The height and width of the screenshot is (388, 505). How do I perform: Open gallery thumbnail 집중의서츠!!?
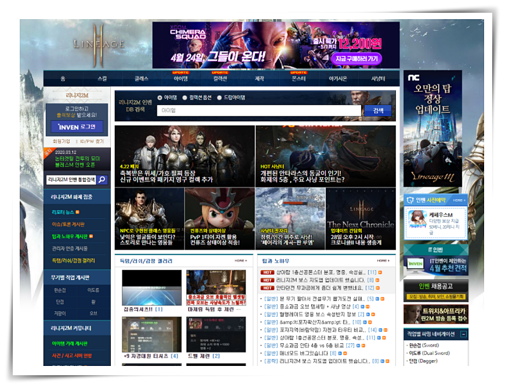(151, 288)
